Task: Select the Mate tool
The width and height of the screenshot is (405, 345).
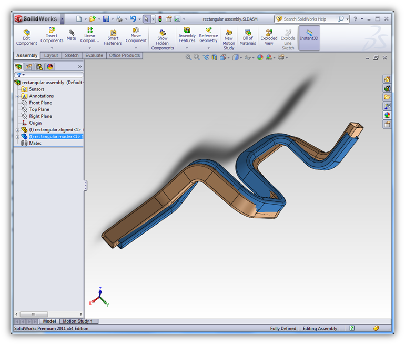Action: (x=71, y=35)
